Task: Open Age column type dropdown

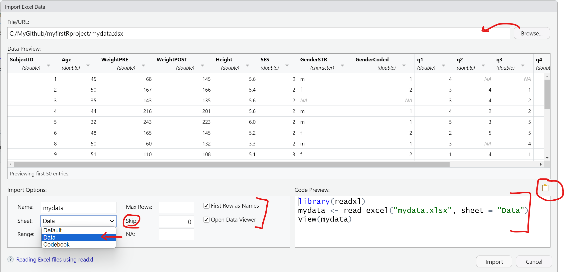Action: click(88, 65)
